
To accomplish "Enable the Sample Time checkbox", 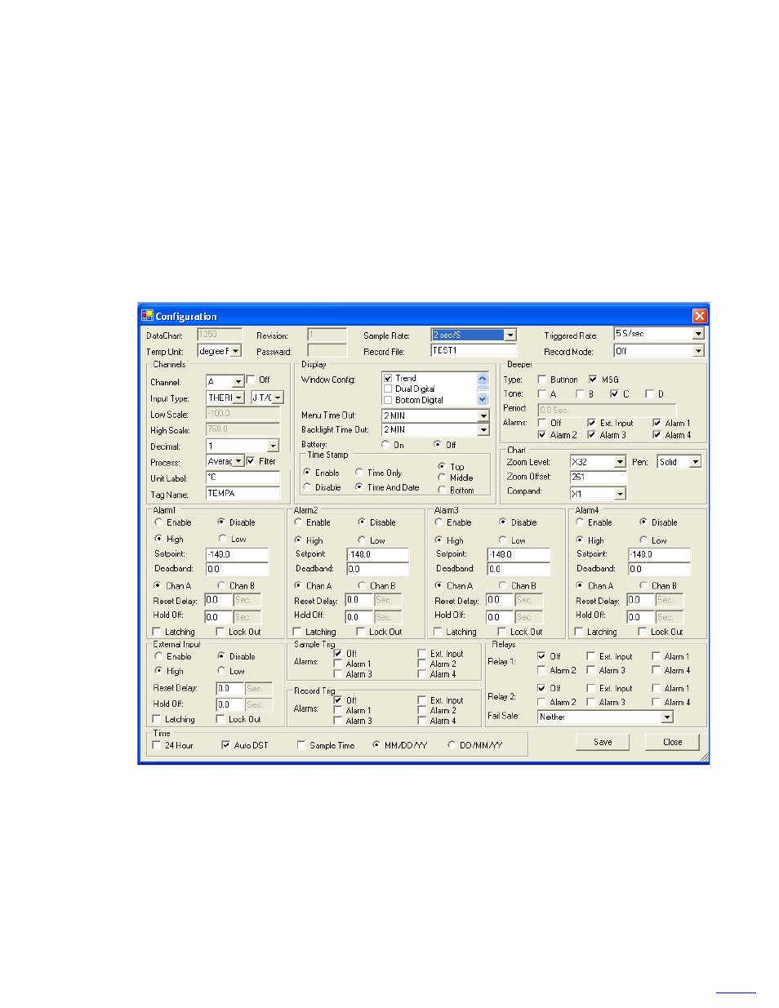I will pos(301,745).
